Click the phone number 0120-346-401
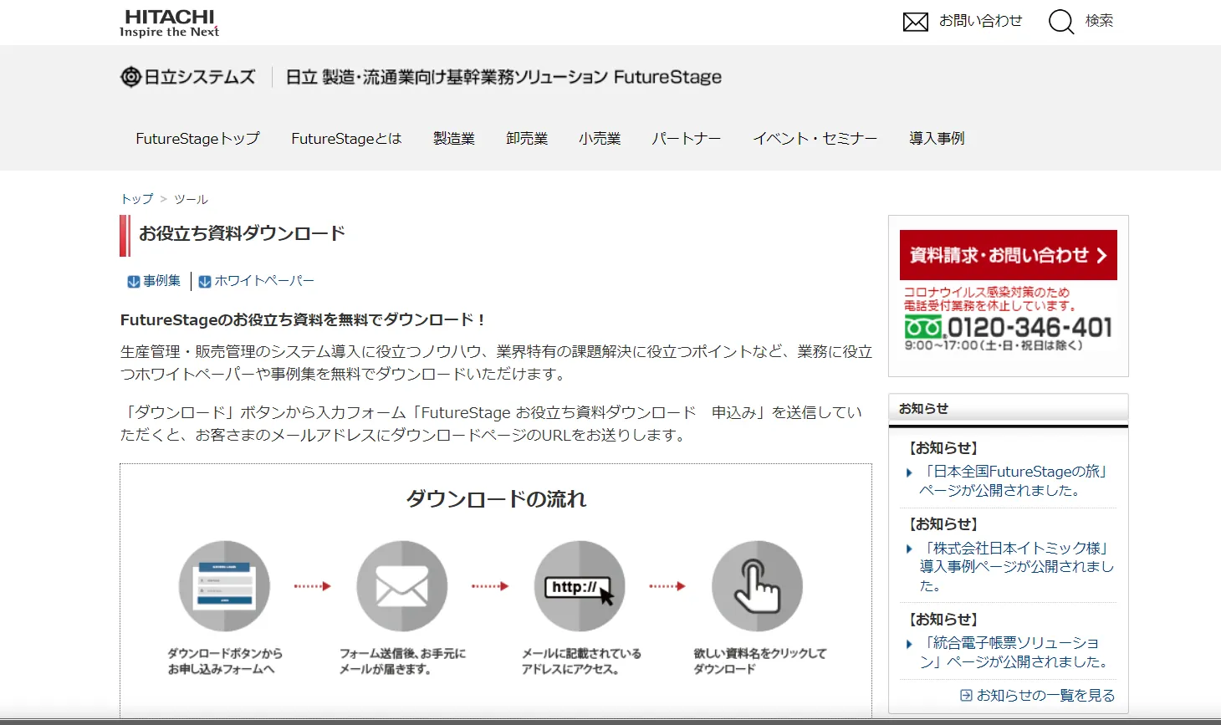The width and height of the screenshot is (1221, 725). pyautogui.click(x=1029, y=327)
